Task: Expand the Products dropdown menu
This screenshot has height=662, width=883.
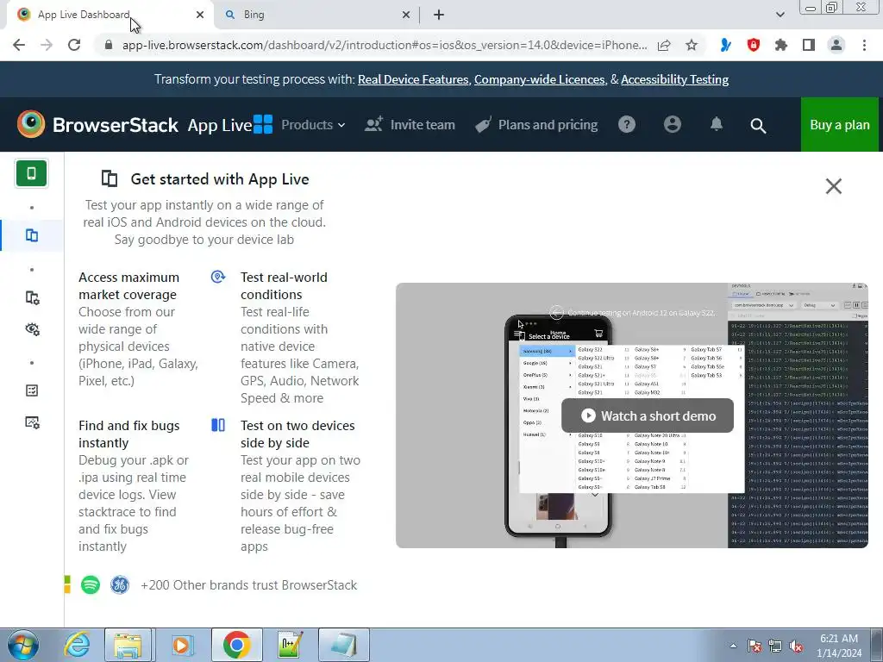Action: pos(313,125)
